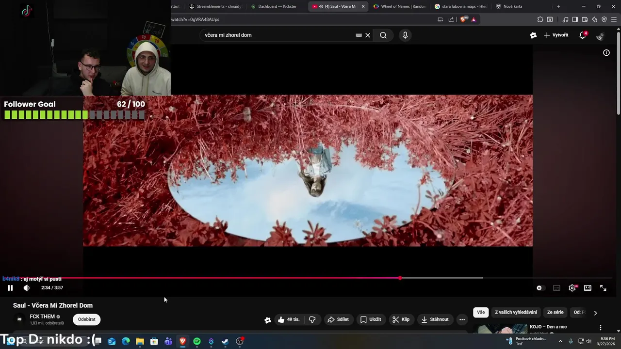Viewport: 621px width, 349px height.
Task: Toggle the Brave sidebar panel icon
Action: (x=575, y=19)
